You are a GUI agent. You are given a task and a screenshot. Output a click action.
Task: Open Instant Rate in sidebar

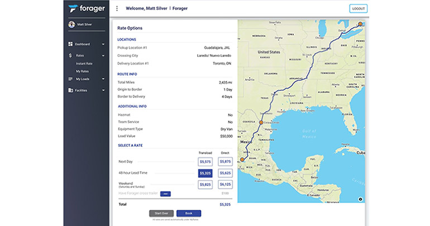tap(84, 64)
